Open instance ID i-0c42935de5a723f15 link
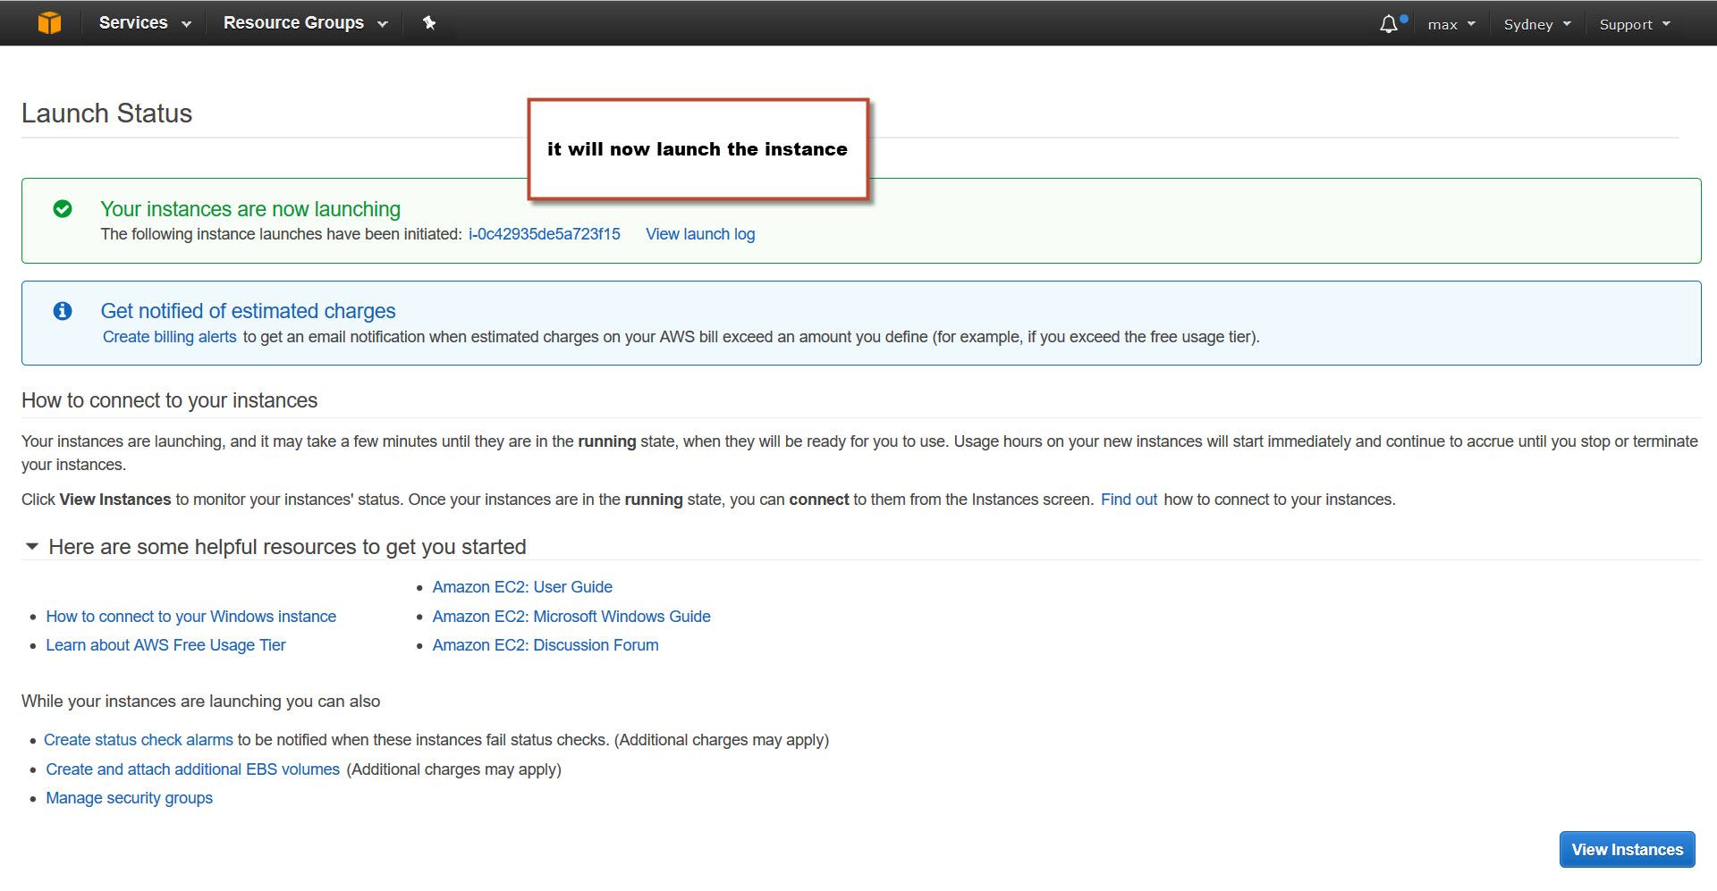Screen dimensions: 1717x891 coord(544,234)
